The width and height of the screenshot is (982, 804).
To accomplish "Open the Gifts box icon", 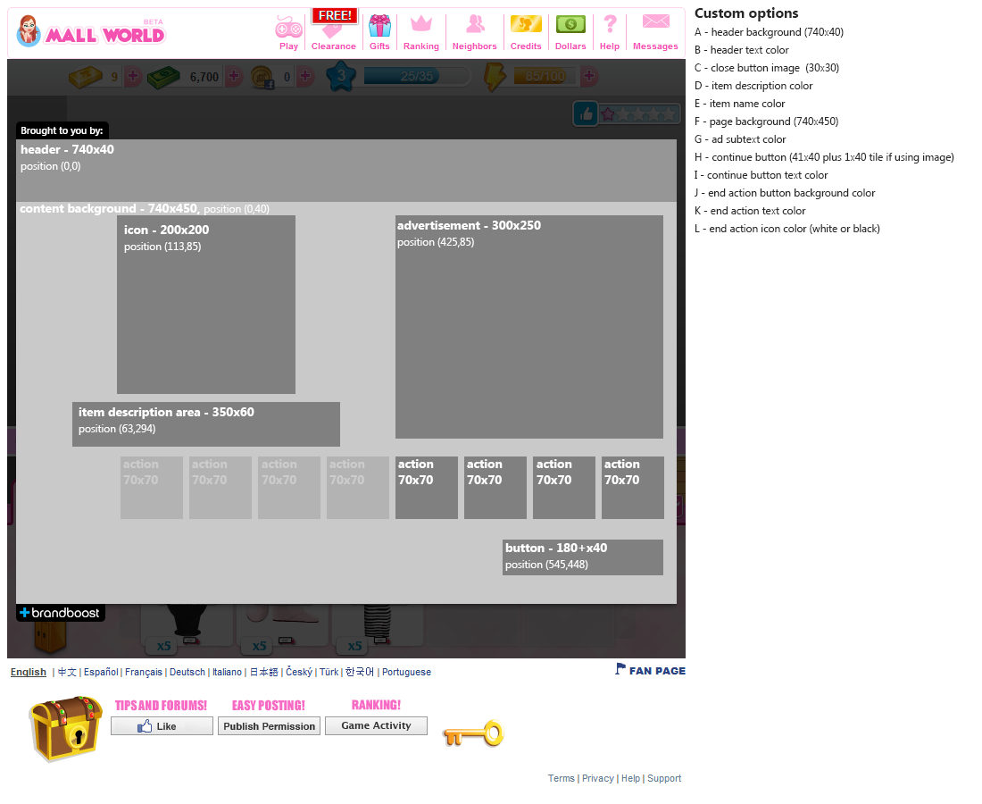I will [x=379, y=26].
